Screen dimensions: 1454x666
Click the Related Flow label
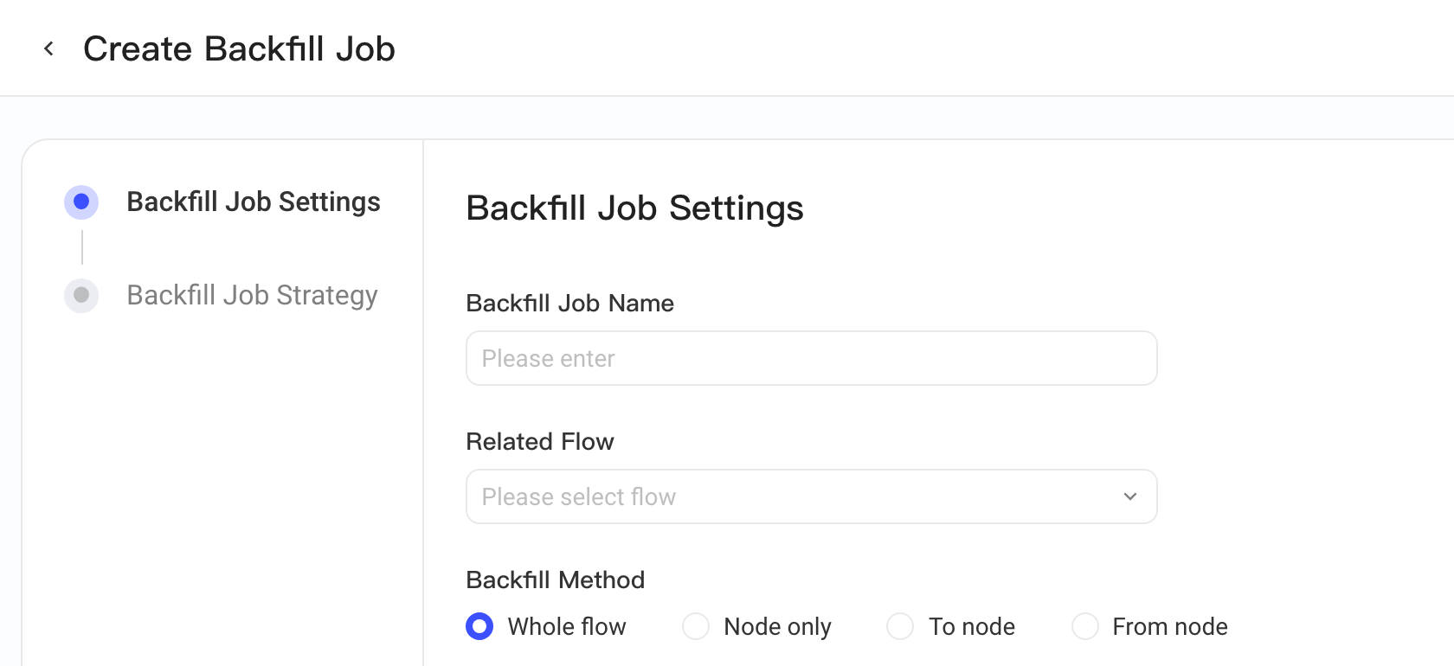(540, 442)
